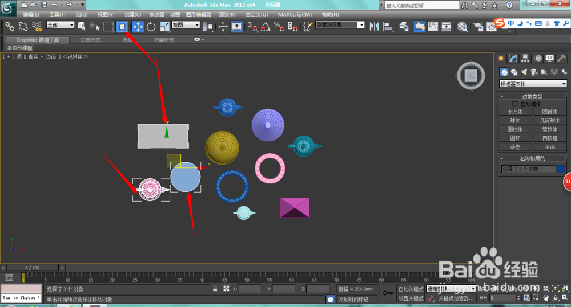Click the 平面 primitive button
The image size is (571, 307).
tap(549, 147)
